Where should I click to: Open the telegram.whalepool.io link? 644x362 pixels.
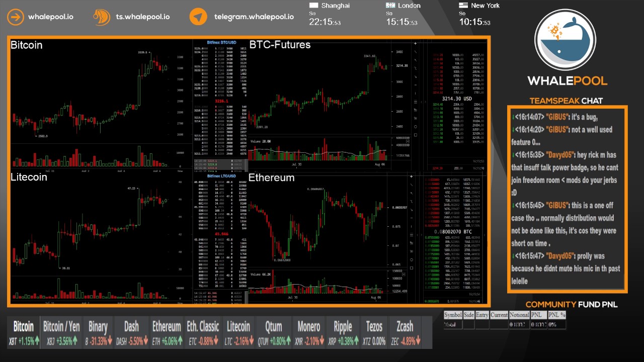coord(254,17)
